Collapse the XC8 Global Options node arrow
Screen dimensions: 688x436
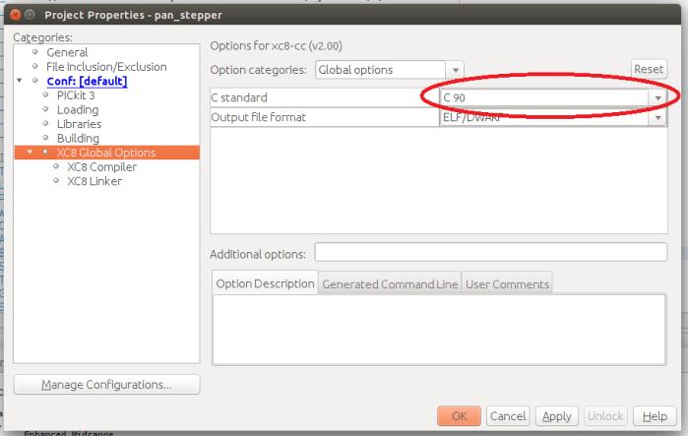click(30, 153)
